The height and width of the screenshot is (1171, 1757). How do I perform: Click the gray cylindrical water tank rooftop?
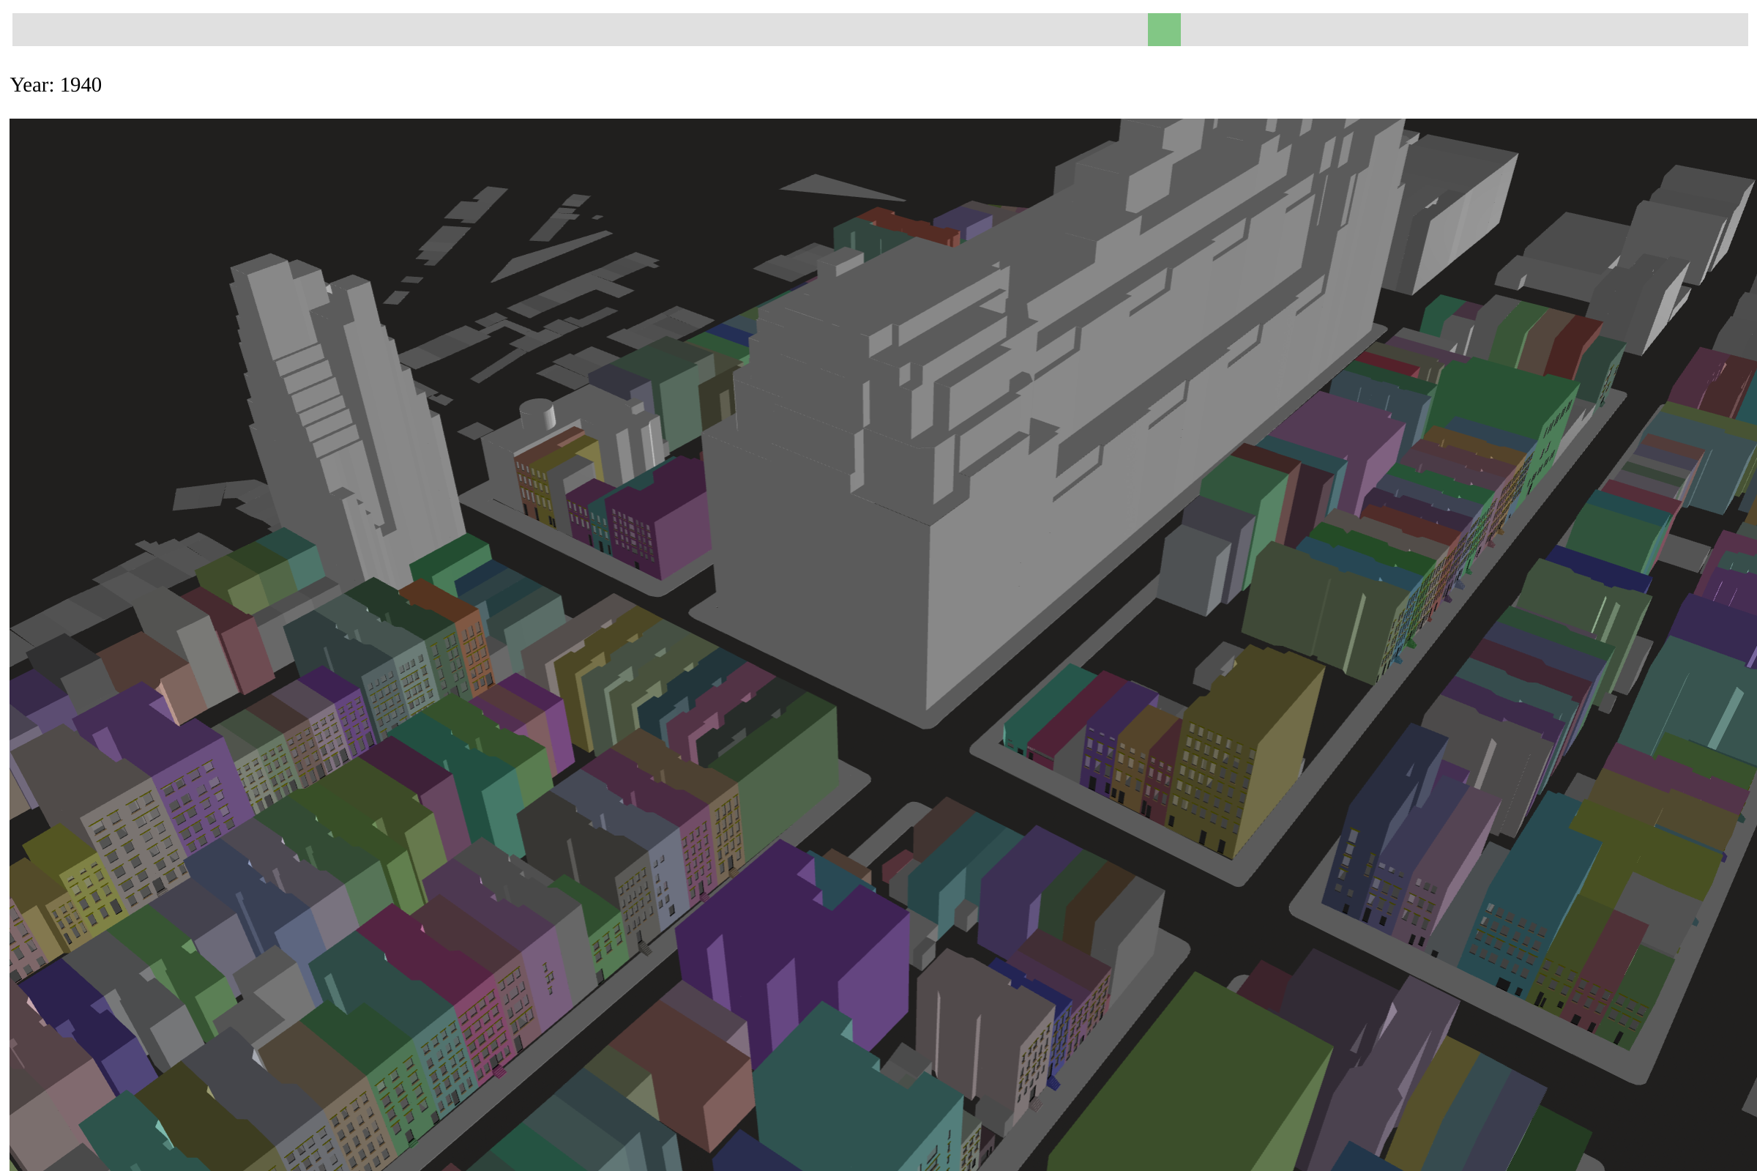pos(537,415)
